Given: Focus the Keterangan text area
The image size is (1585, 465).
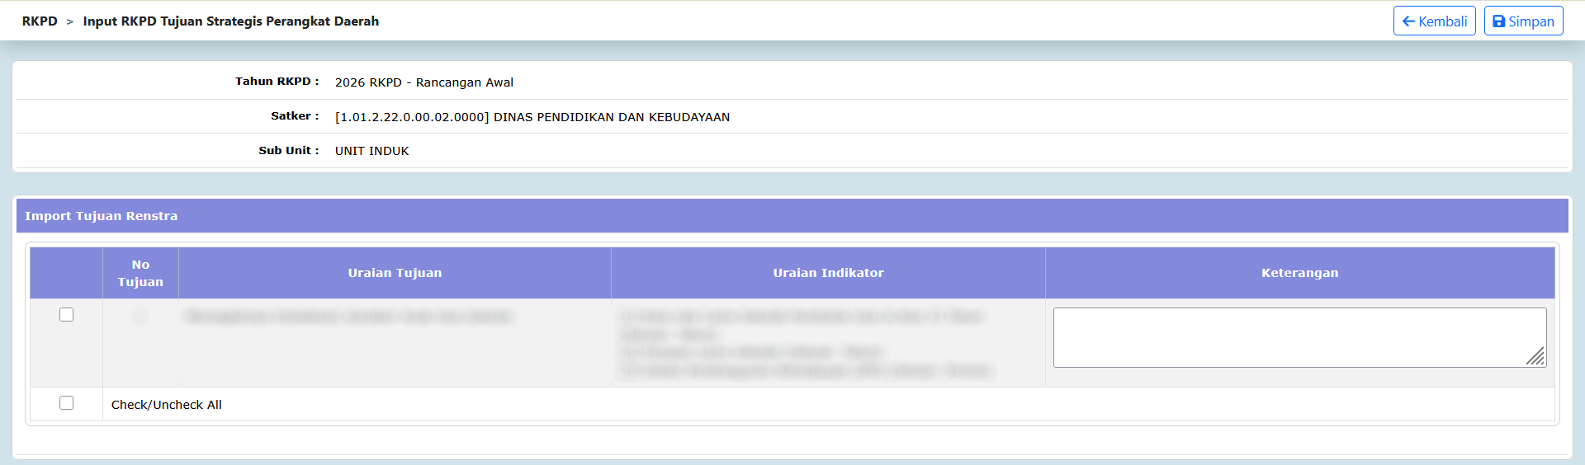Looking at the screenshot, I should click(x=1288, y=337).
